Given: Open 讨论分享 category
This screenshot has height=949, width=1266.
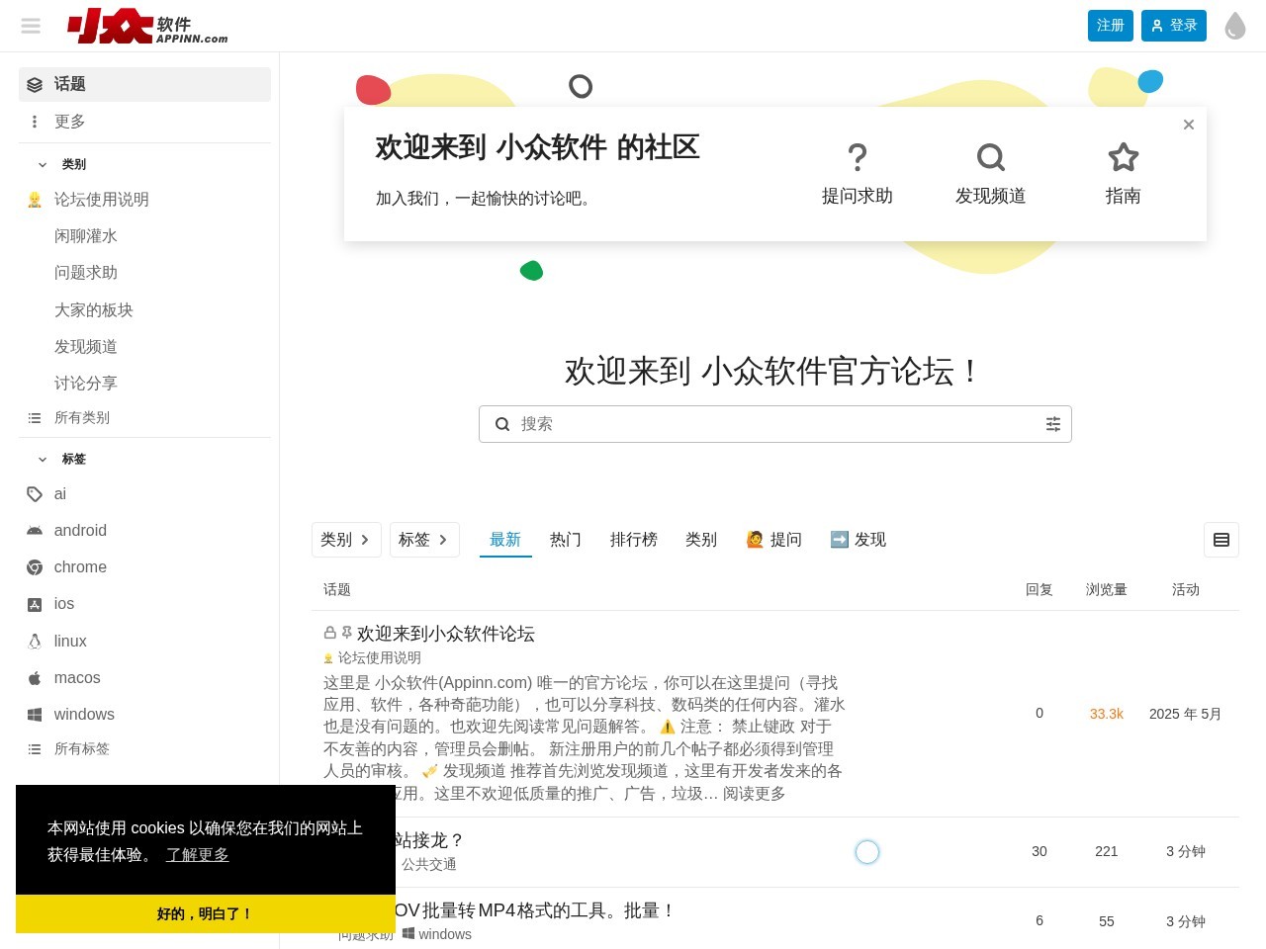Looking at the screenshot, I should tap(144, 383).
